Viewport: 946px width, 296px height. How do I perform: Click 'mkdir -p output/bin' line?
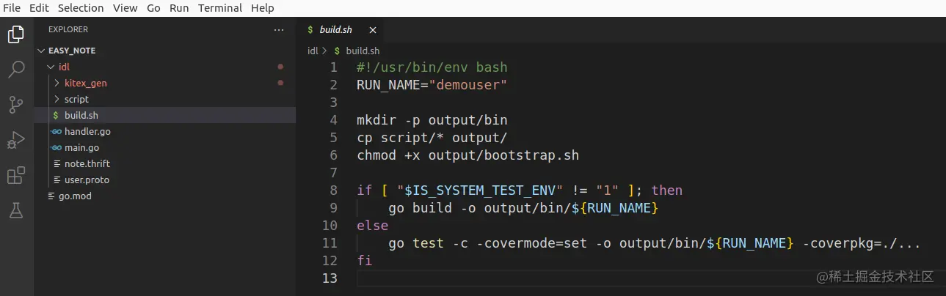pyautogui.click(x=432, y=120)
